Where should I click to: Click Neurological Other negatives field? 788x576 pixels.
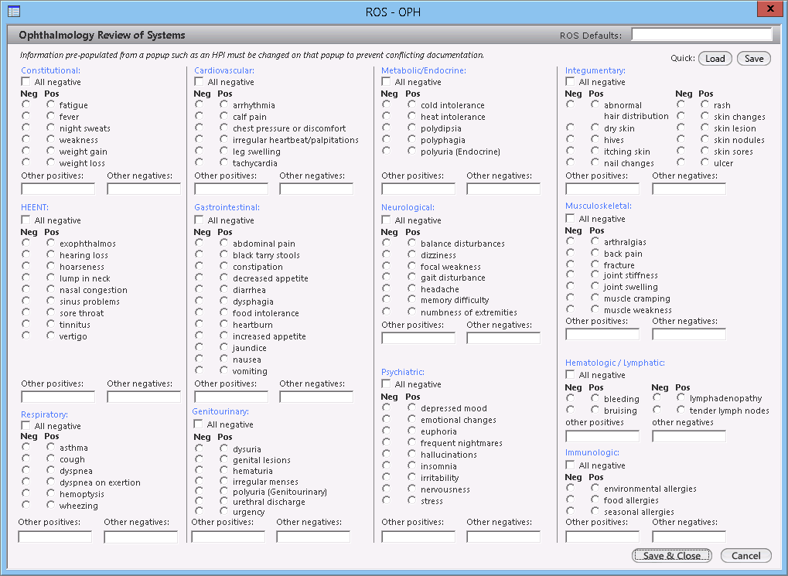[503, 338]
